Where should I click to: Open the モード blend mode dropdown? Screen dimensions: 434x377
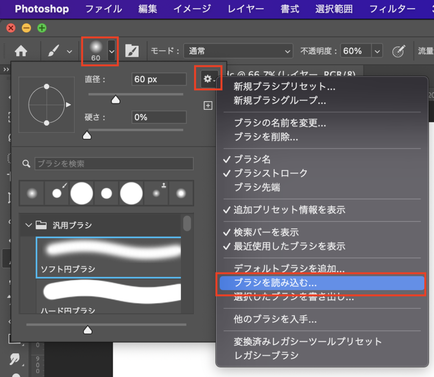(x=238, y=51)
